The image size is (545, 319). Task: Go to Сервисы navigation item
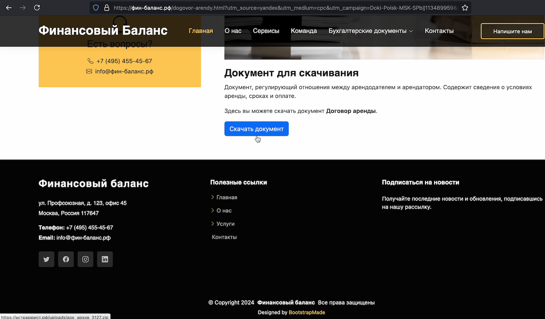click(x=266, y=31)
